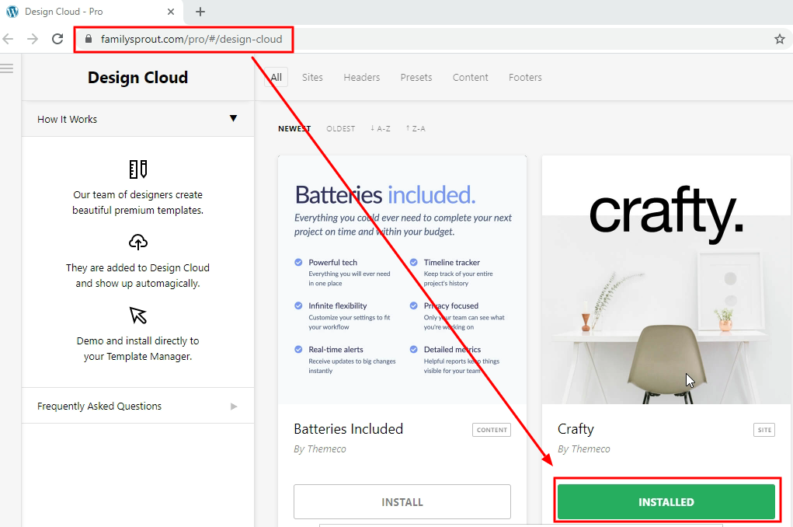The image size is (793, 527).
Task: Expand Frequently Asked Questions
Action: coord(137,406)
